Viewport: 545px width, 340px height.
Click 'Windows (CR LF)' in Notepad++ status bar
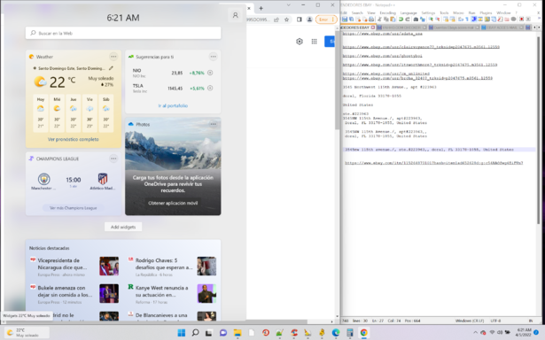coord(469,321)
